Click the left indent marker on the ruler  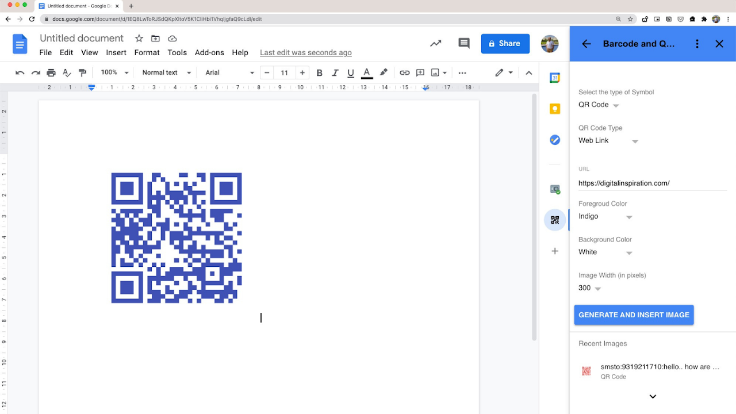click(91, 87)
